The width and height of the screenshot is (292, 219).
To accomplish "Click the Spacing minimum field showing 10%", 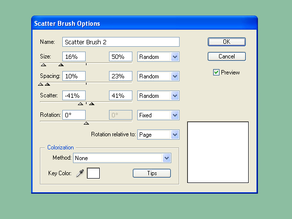I will (x=74, y=76).
